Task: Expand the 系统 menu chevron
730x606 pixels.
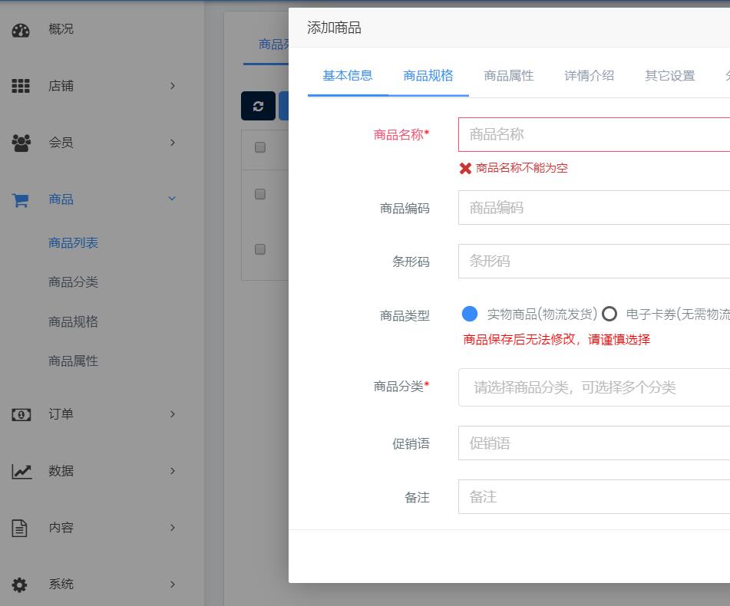Action: tap(172, 585)
